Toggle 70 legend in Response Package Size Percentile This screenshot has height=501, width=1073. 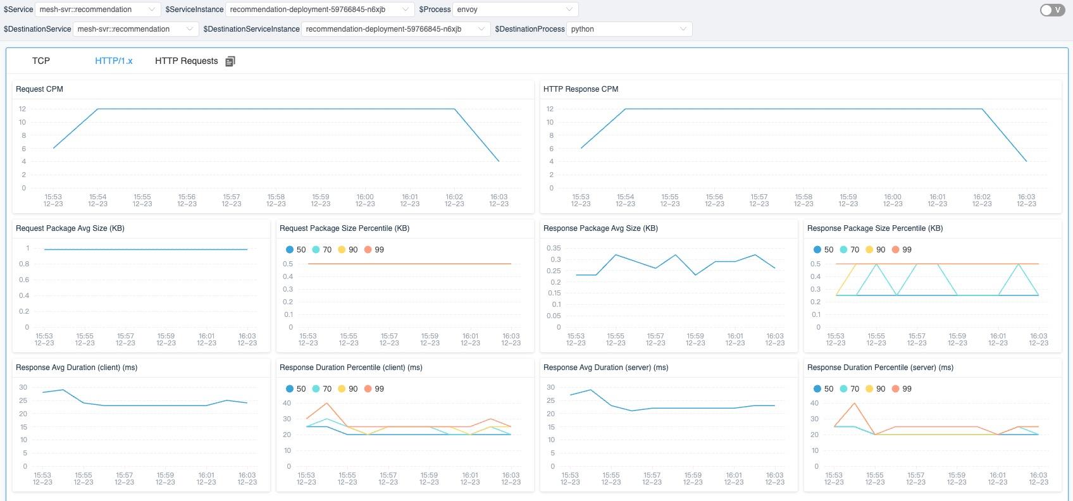coord(849,250)
